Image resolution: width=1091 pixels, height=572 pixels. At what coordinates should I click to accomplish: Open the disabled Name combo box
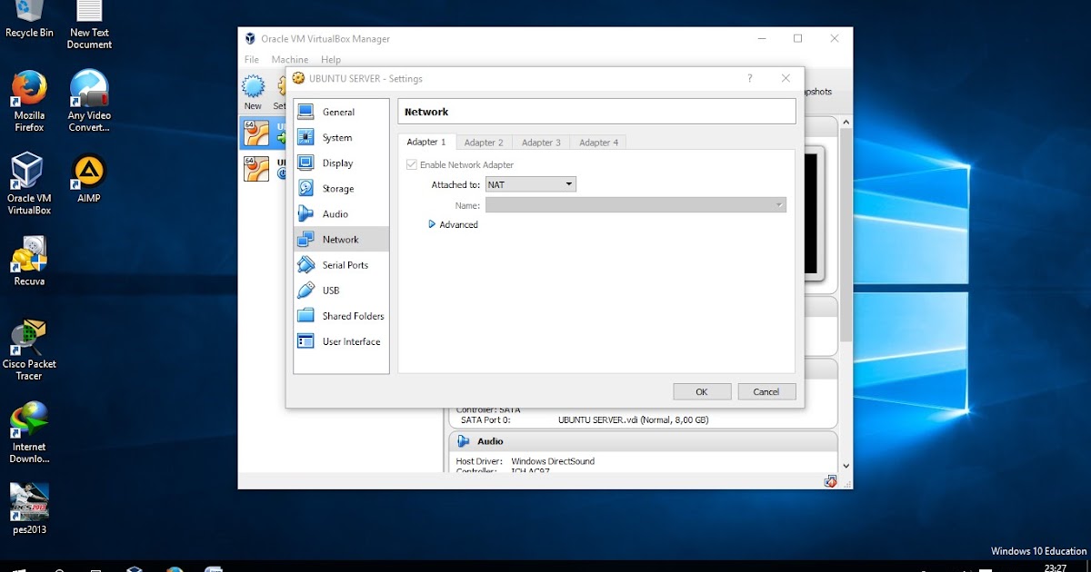tap(636, 205)
